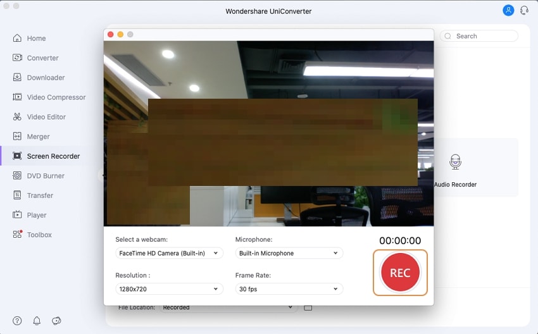
Task: Switch to the Converter section
Action: pos(43,58)
